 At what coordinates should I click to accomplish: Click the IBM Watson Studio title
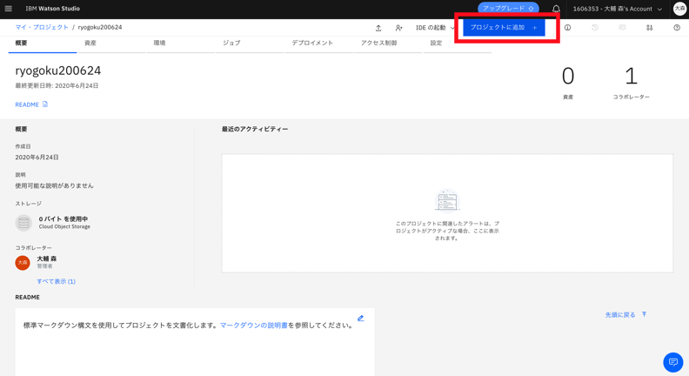tap(53, 9)
